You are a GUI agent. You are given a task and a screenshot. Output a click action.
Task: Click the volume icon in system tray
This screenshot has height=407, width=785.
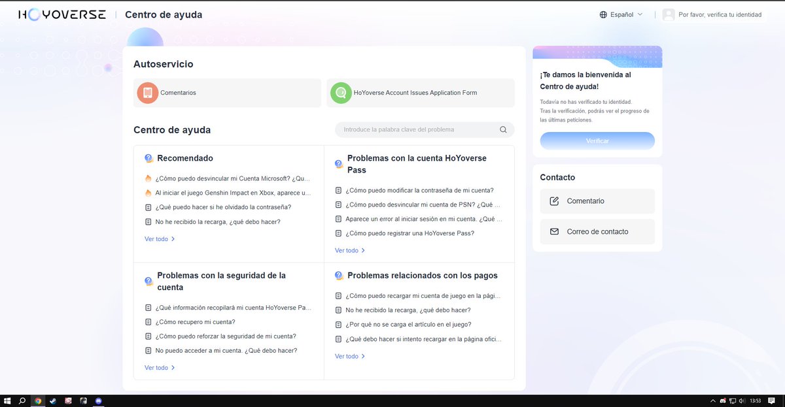pyautogui.click(x=742, y=400)
